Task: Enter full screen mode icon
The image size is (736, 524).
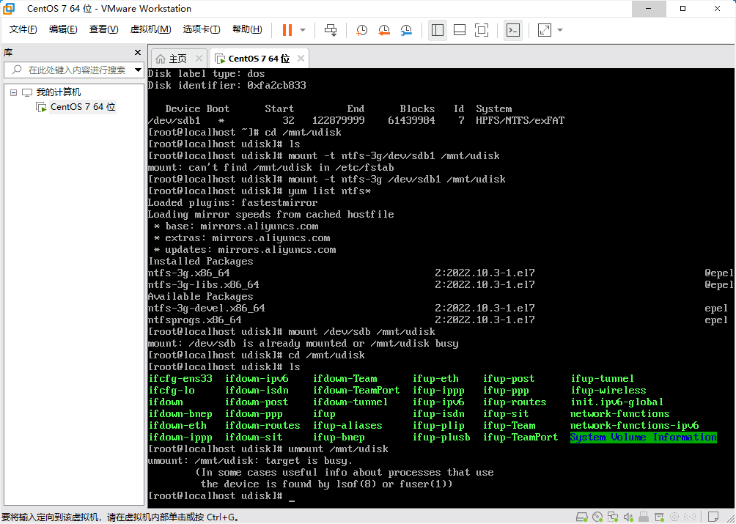Action: pos(481,30)
